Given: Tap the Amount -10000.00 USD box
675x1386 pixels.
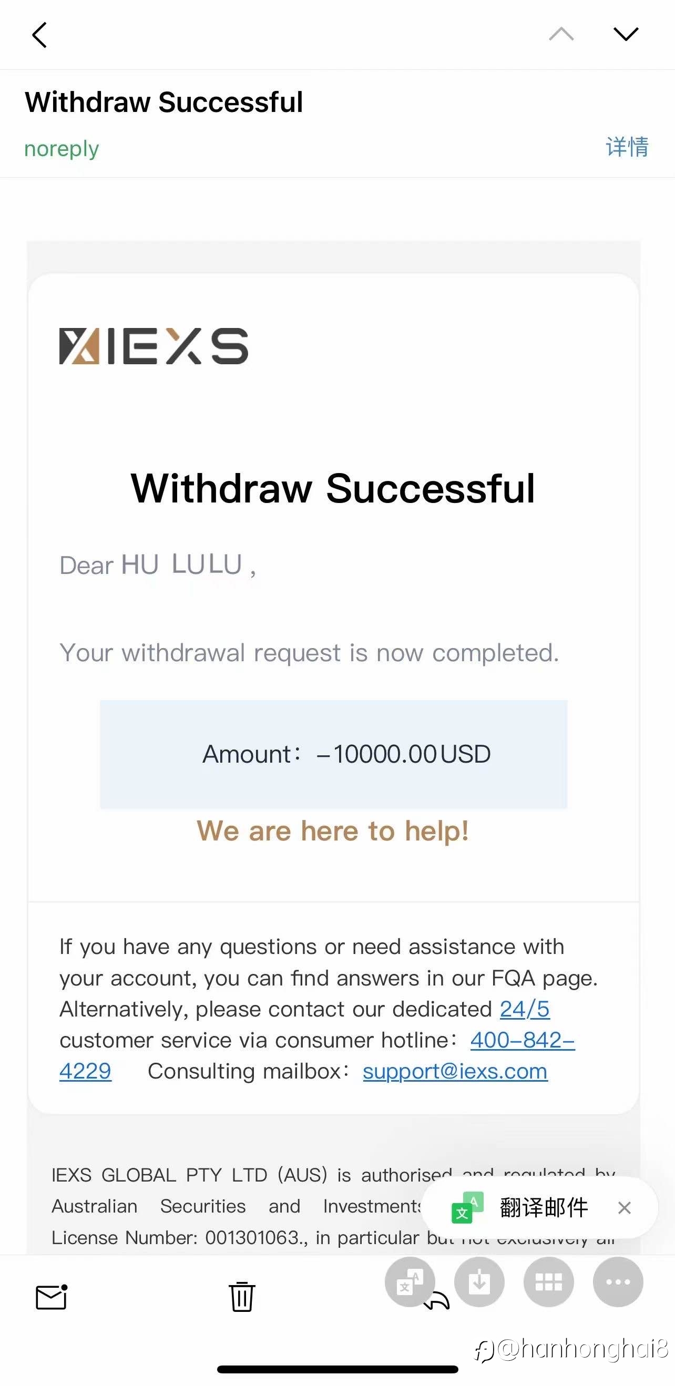Looking at the screenshot, I should pyautogui.click(x=333, y=754).
